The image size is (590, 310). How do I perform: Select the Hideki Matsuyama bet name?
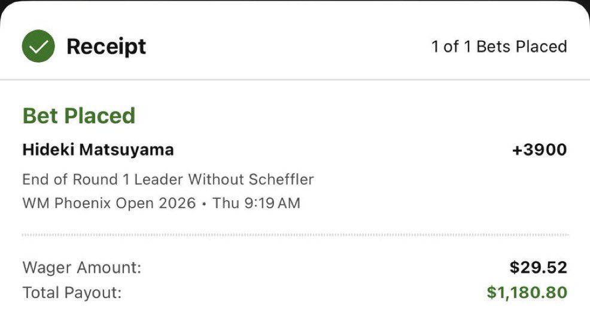click(98, 149)
